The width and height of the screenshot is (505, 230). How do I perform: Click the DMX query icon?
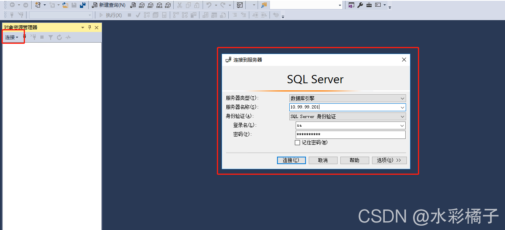click(x=150, y=5)
